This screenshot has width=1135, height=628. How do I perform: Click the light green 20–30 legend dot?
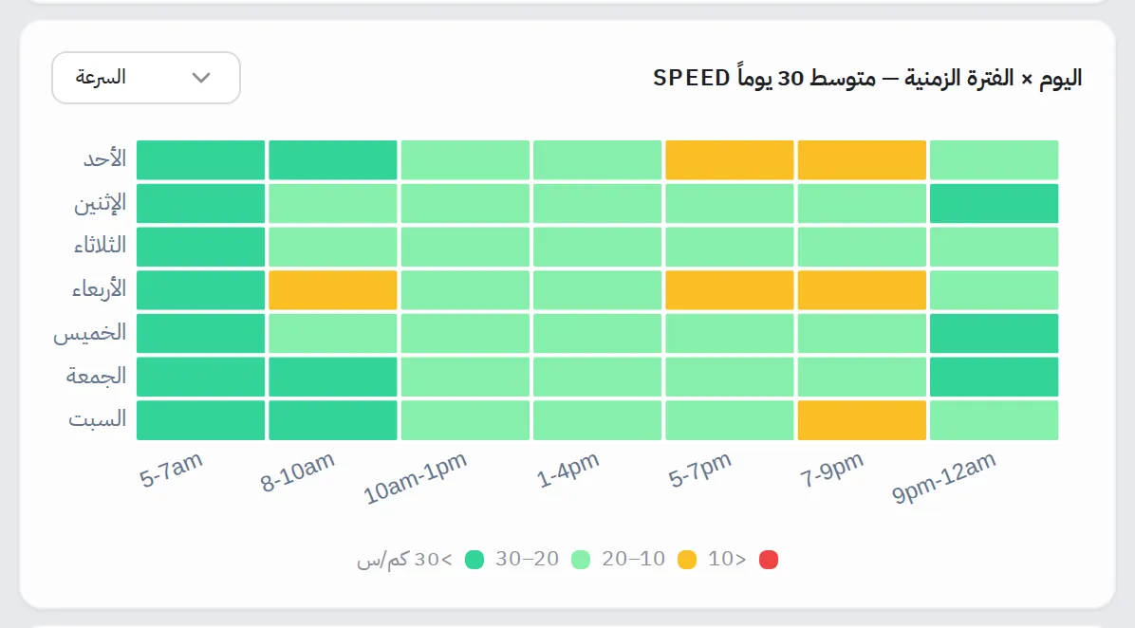pos(581,560)
